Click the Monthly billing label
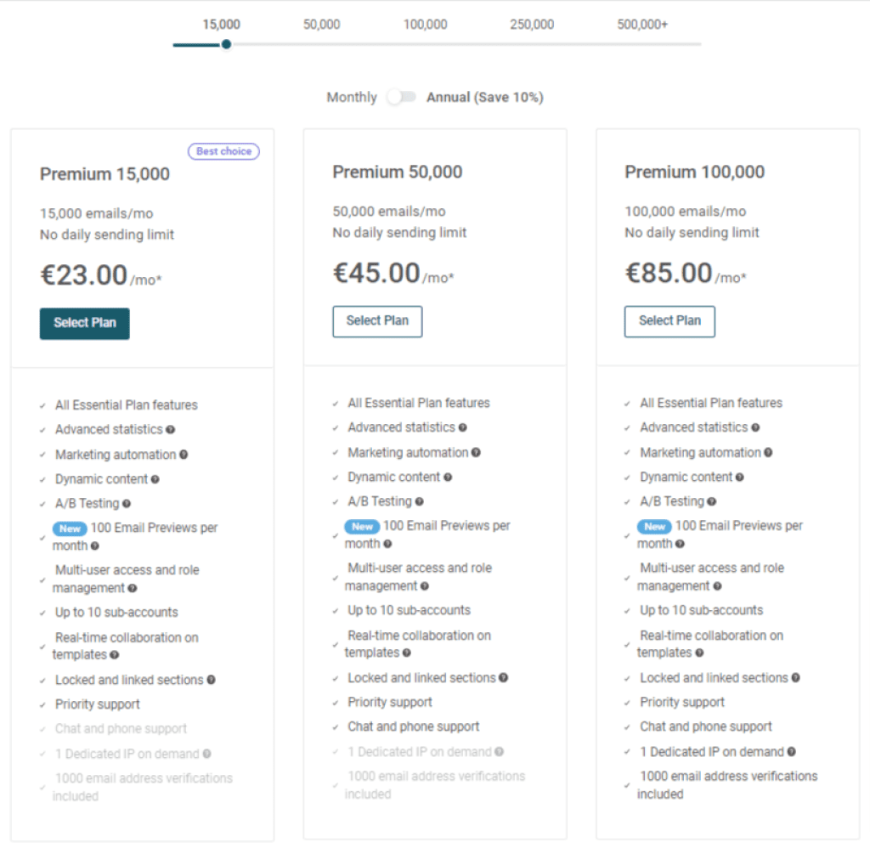Screen dimensions: 870x848 (x=352, y=97)
